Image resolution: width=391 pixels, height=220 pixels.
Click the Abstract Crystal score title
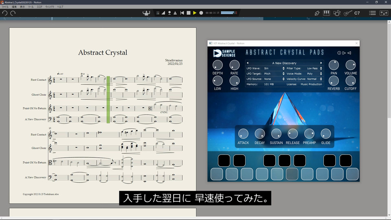103,53
